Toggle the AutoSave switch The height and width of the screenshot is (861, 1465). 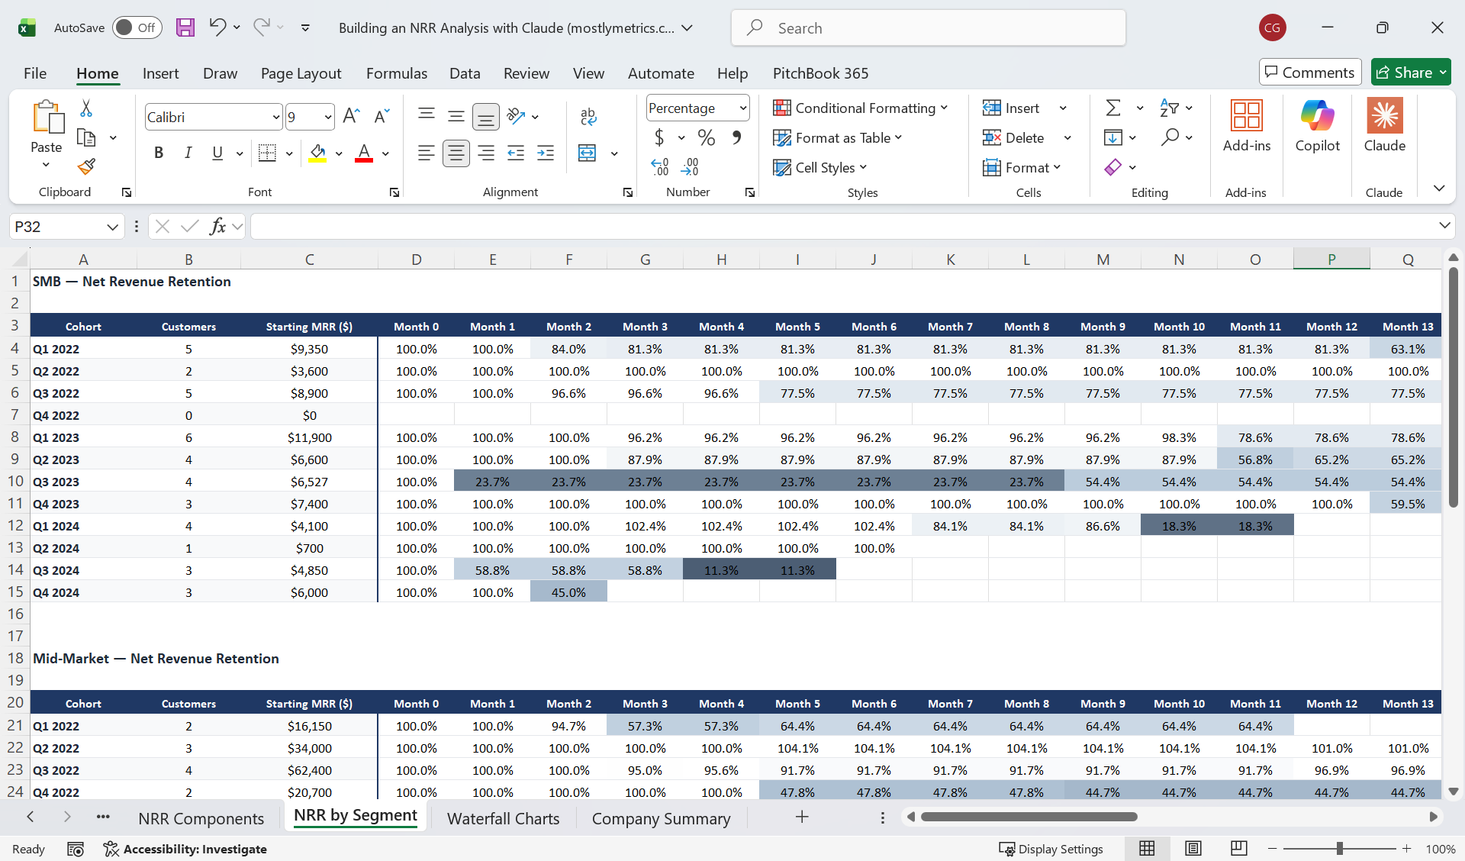click(137, 27)
